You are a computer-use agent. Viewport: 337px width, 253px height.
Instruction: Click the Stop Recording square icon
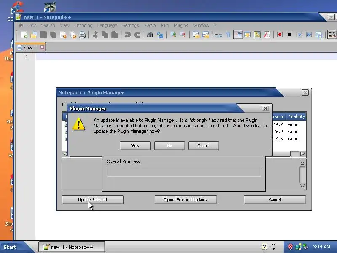click(289, 35)
